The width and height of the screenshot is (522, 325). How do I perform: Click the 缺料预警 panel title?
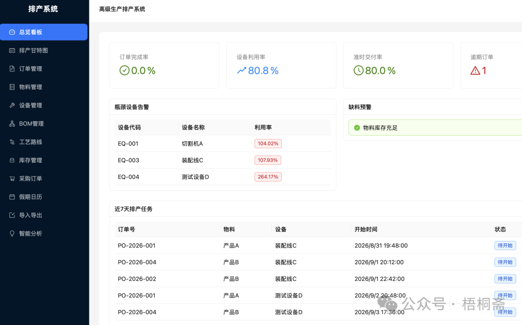click(360, 107)
